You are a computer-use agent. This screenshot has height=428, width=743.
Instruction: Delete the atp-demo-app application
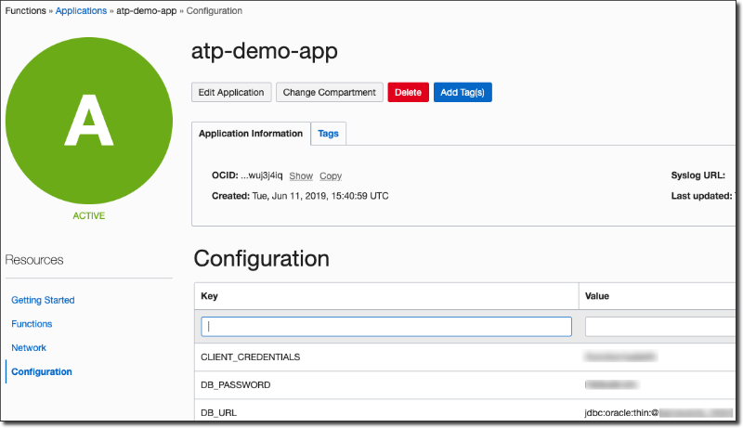click(408, 92)
